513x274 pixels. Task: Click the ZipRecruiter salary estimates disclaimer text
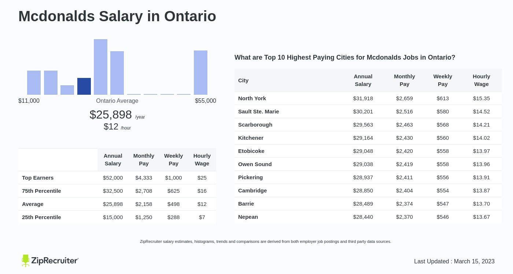266,241
